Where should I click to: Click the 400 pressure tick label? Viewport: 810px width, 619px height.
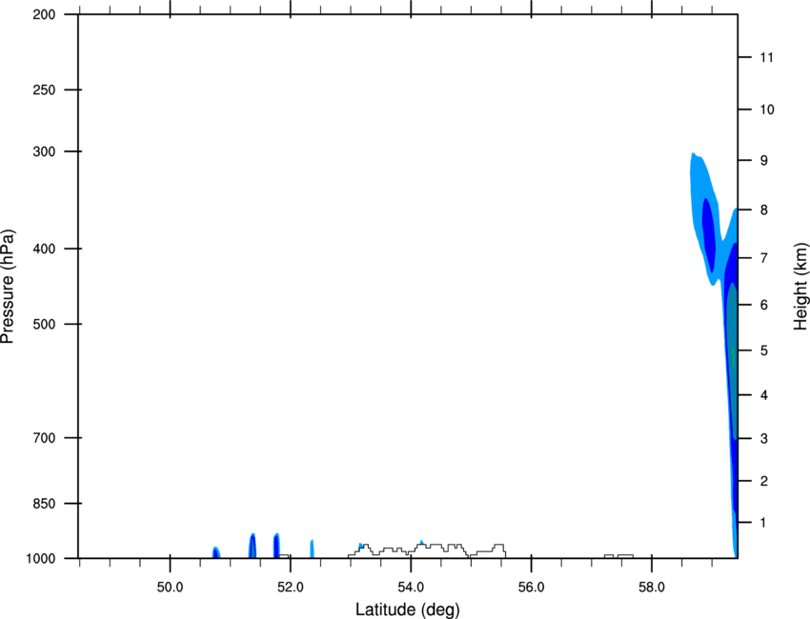coord(44,249)
